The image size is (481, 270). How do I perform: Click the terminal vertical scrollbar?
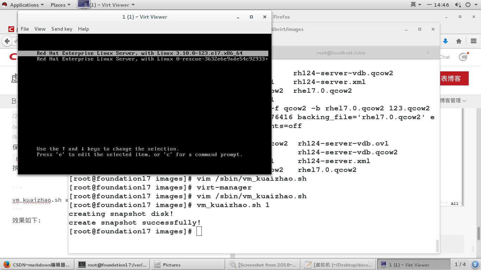click(x=438, y=245)
